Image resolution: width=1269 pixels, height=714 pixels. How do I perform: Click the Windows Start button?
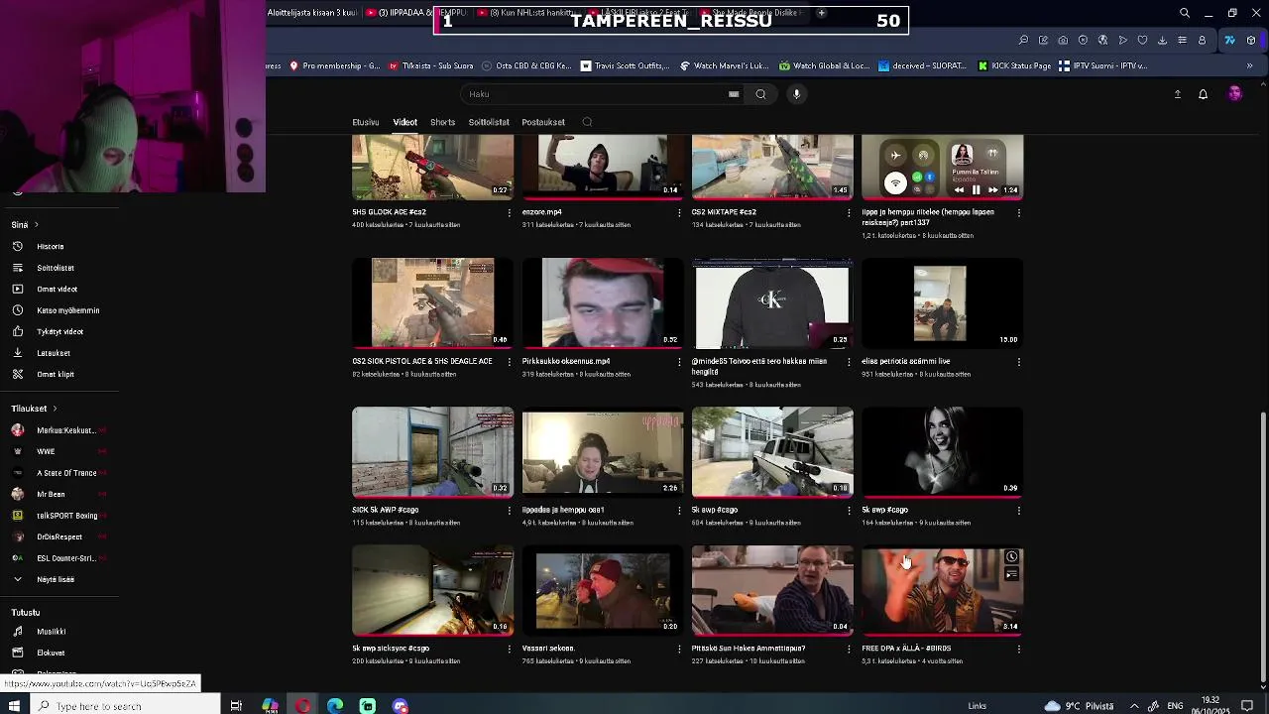coord(14,706)
